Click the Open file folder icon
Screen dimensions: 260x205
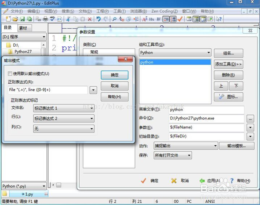[x=15, y=19]
